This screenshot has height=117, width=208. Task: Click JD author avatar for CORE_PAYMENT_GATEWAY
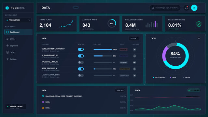[x=134, y=49]
